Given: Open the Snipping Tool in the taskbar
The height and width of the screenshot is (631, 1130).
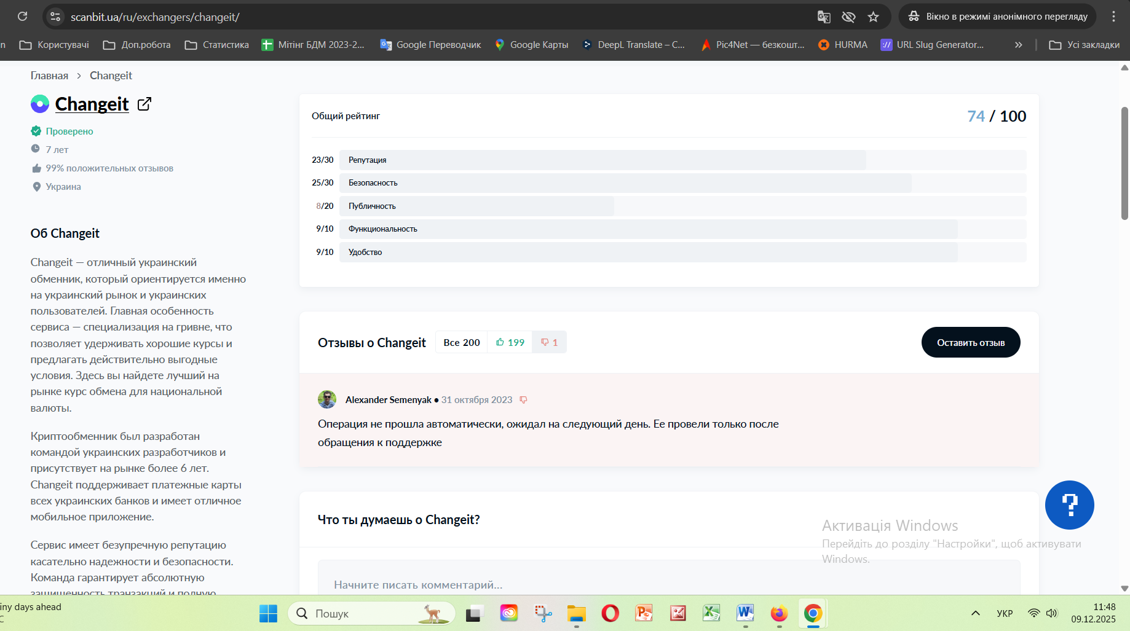Looking at the screenshot, I should coord(543,613).
